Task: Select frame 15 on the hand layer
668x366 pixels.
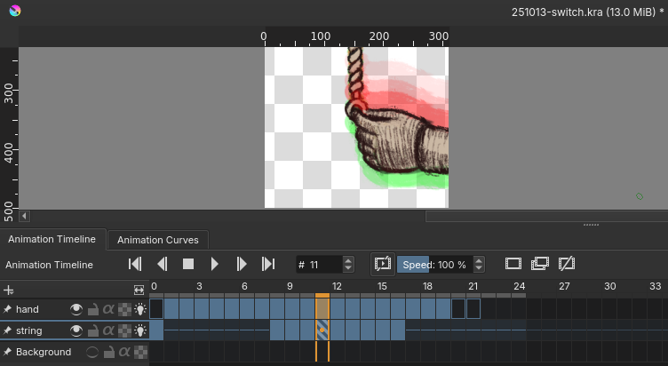Action: pos(383,308)
